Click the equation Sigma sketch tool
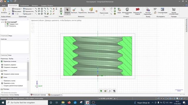This screenshot has height=105, width=188. (x=56, y=9)
